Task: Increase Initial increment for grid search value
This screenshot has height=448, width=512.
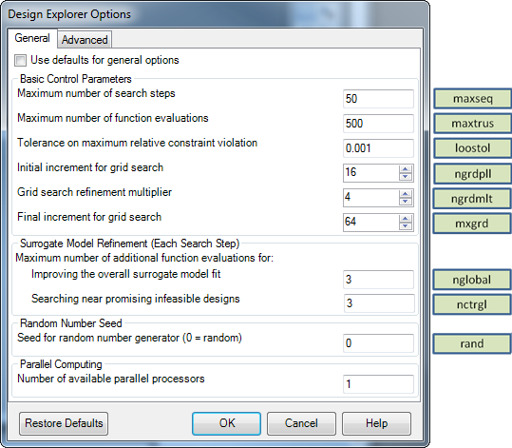Action: [x=406, y=169]
